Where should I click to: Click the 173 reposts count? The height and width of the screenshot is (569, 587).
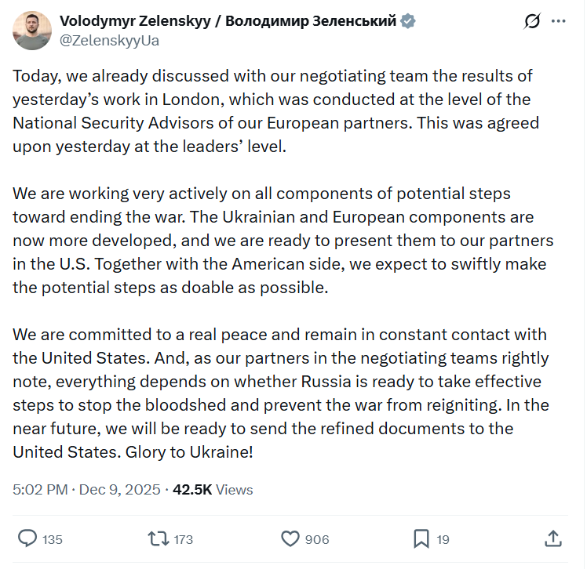point(184,539)
